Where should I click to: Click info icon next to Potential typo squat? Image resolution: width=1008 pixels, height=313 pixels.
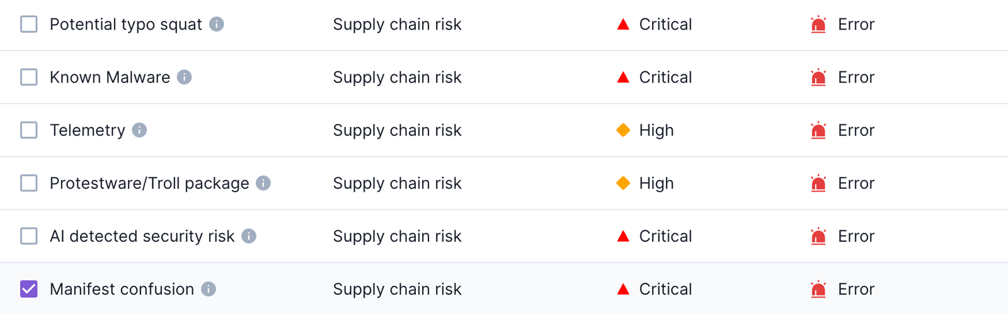(x=217, y=24)
